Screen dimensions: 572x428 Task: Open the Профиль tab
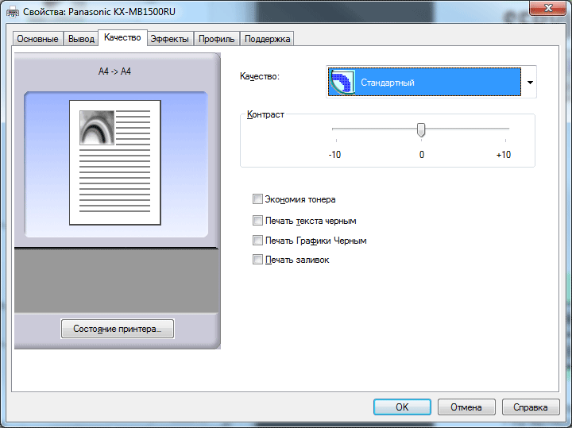216,39
